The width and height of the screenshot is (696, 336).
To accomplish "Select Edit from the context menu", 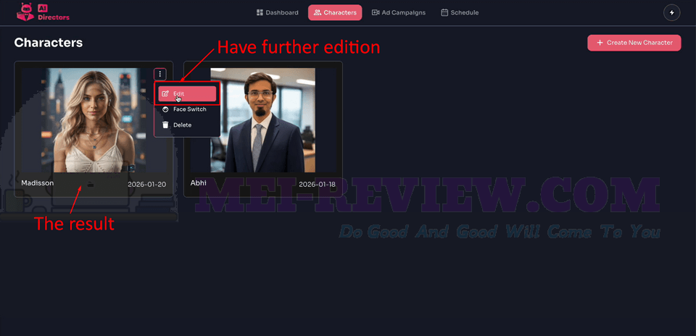I will tap(187, 93).
